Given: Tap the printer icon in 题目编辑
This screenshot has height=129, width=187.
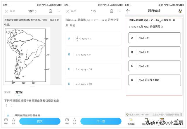Looking at the screenshot, I should click(x=181, y=11).
